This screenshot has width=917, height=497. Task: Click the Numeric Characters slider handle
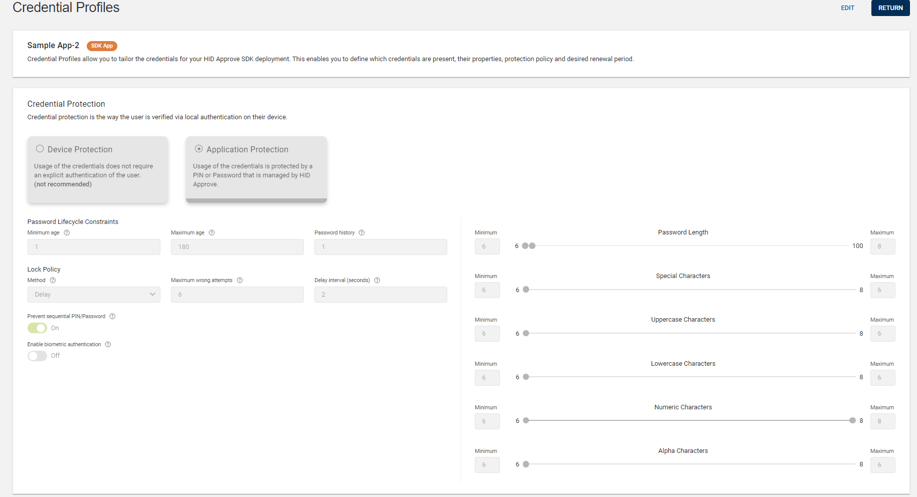[x=853, y=421]
